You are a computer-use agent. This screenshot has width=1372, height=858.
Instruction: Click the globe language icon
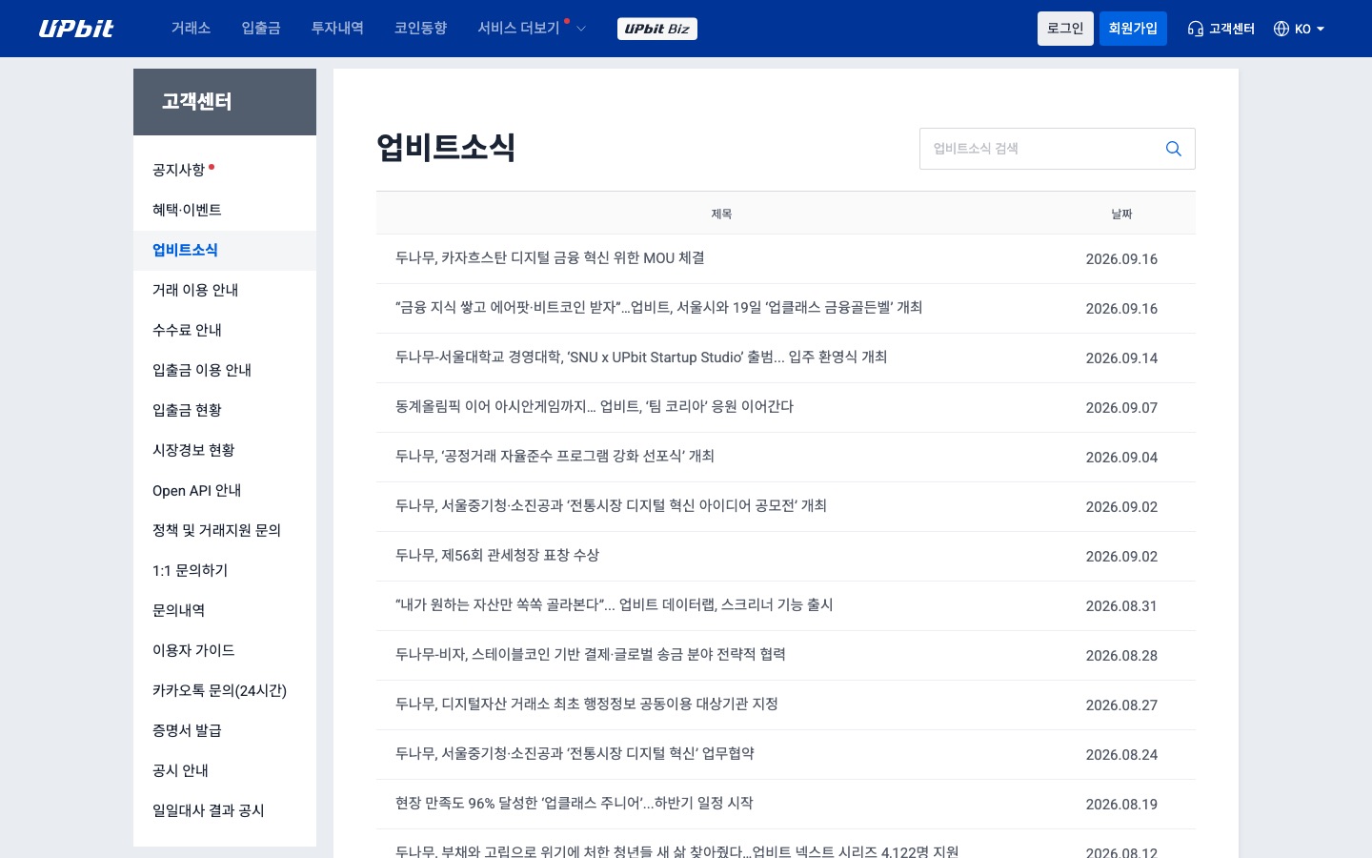point(1281,29)
